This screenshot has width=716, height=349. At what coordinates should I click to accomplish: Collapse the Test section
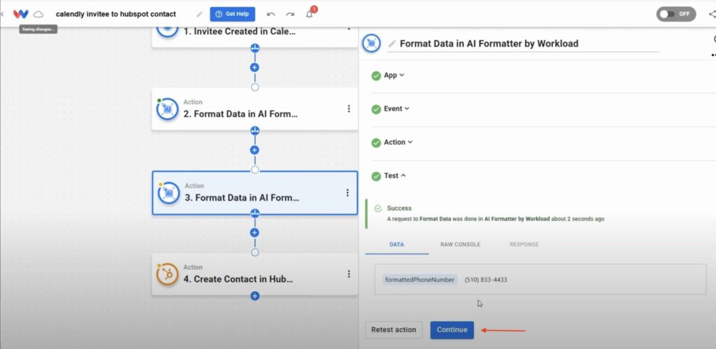coord(395,176)
